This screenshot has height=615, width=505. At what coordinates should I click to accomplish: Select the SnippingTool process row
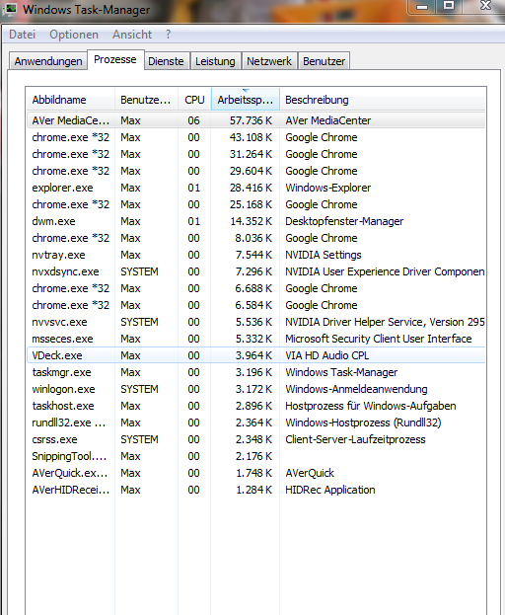coord(256,456)
